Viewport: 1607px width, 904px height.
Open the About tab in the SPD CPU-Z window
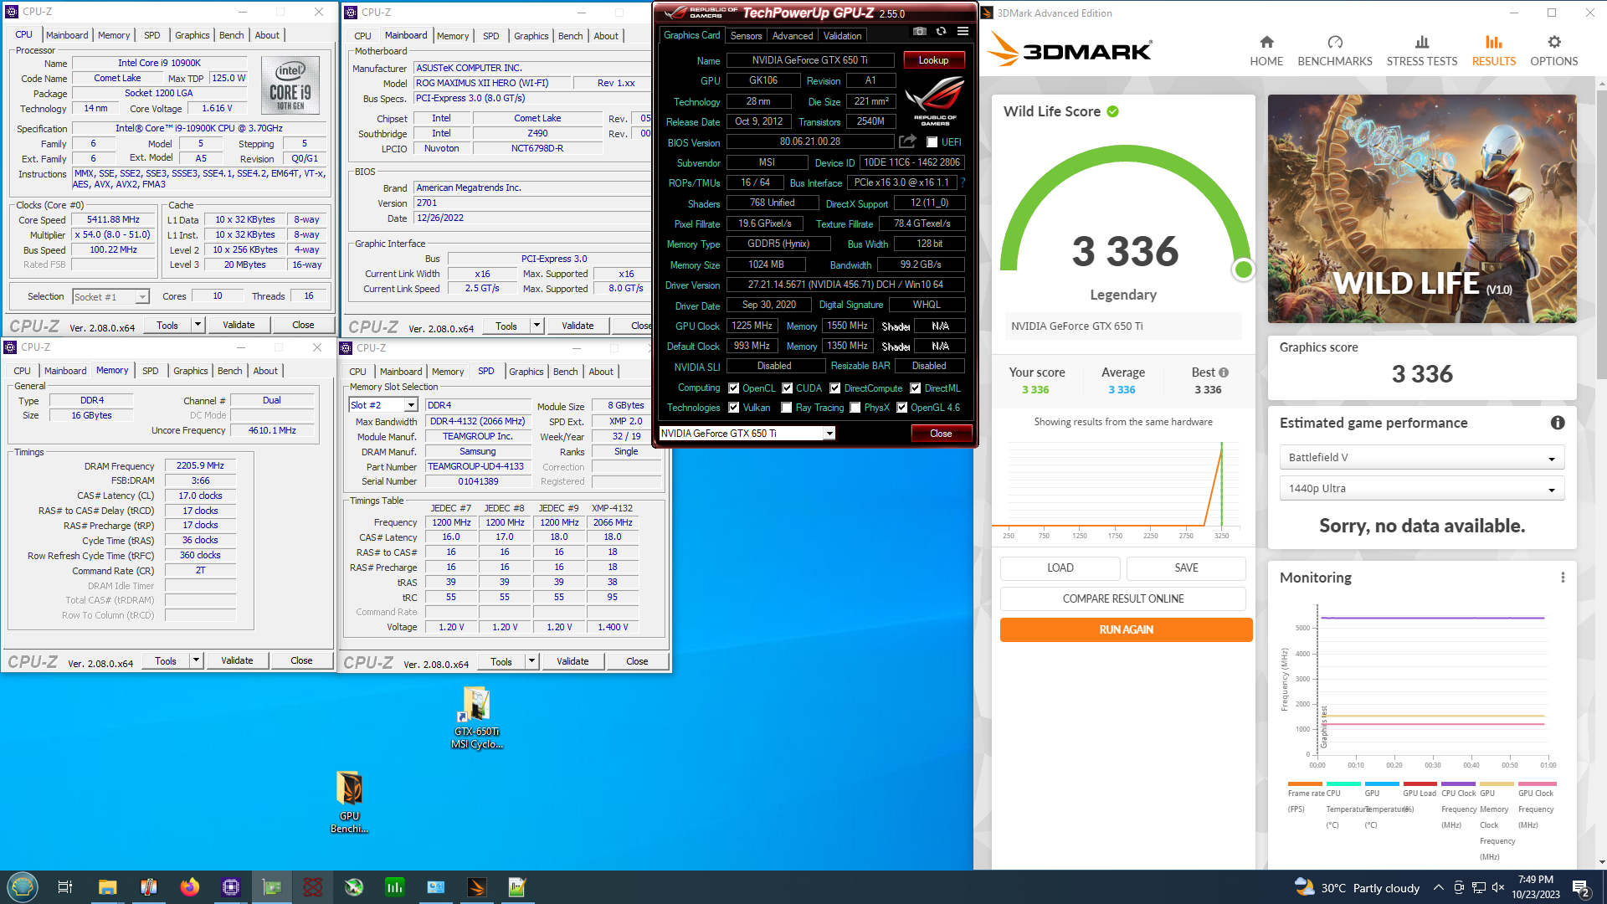click(601, 372)
